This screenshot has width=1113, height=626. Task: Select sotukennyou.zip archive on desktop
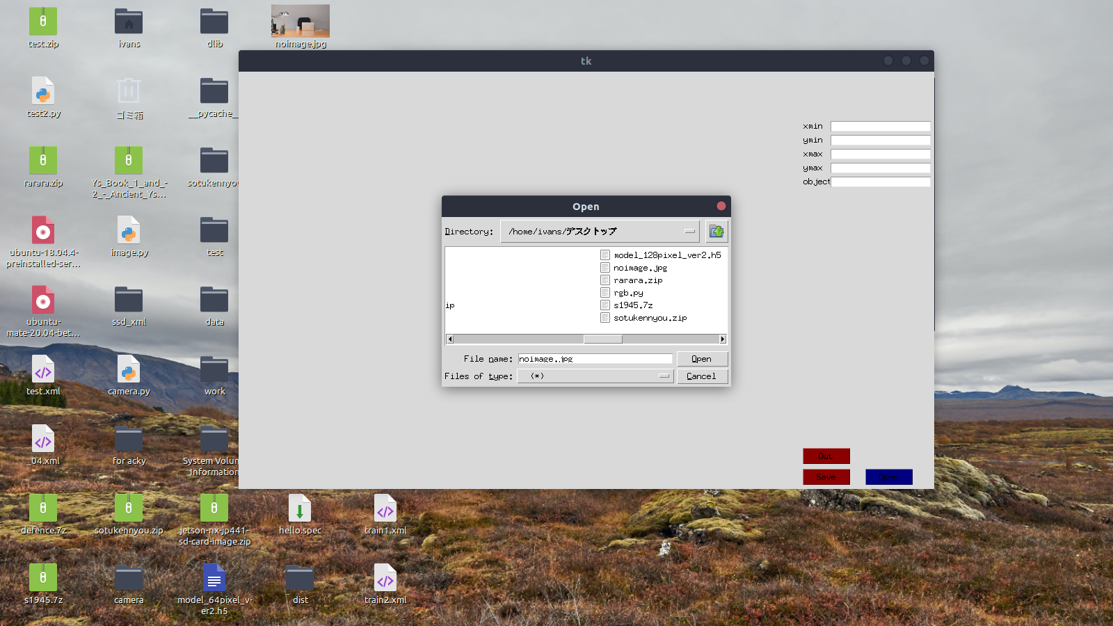click(129, 508)
